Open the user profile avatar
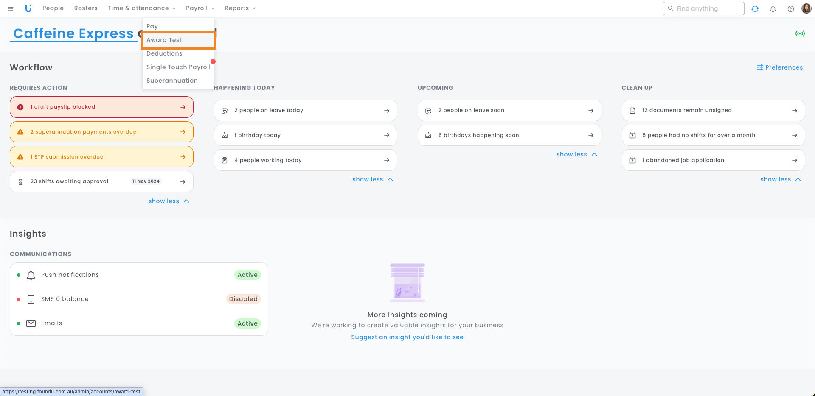 (806, 8)
